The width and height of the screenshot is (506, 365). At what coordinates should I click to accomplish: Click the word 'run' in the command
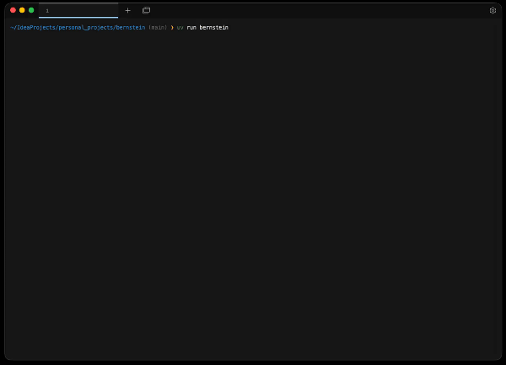[x=191, y=28]
